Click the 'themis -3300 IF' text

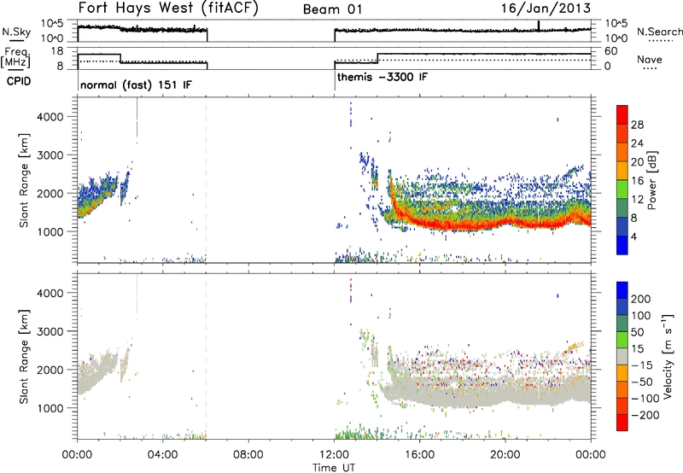[x=382, y=77]
